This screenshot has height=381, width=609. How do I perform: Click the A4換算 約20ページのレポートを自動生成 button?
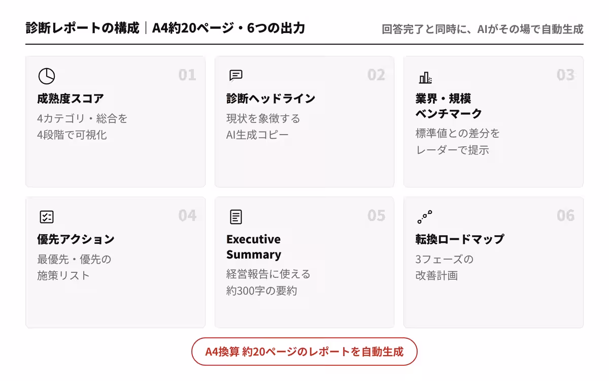[304, 352]
